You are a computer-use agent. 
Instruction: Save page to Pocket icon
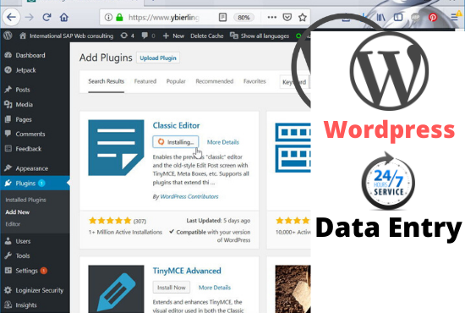(287, 17)
